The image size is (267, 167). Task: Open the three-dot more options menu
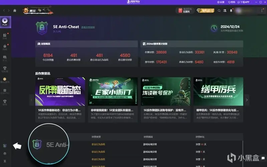coord(262,11)
